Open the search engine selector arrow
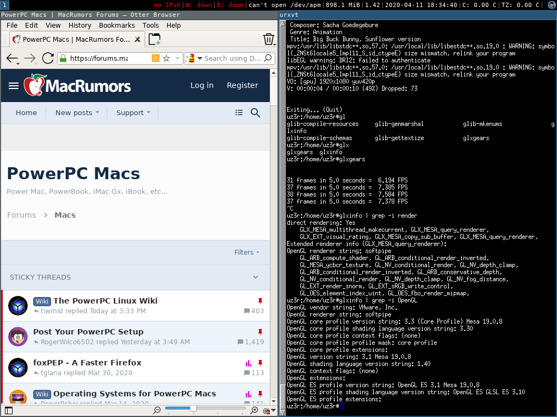 click(x=200, y=58)
